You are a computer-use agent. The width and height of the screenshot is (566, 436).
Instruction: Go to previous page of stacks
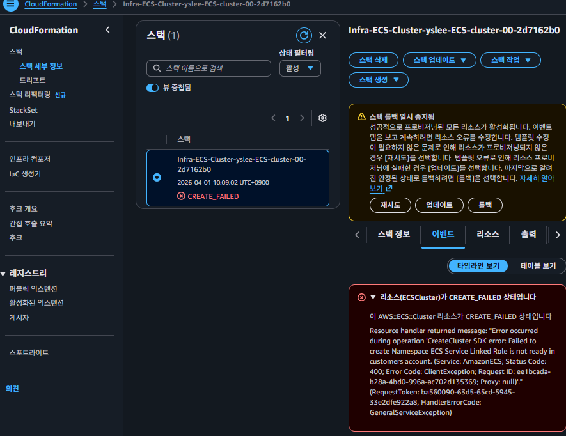click(x=273, y=118)
